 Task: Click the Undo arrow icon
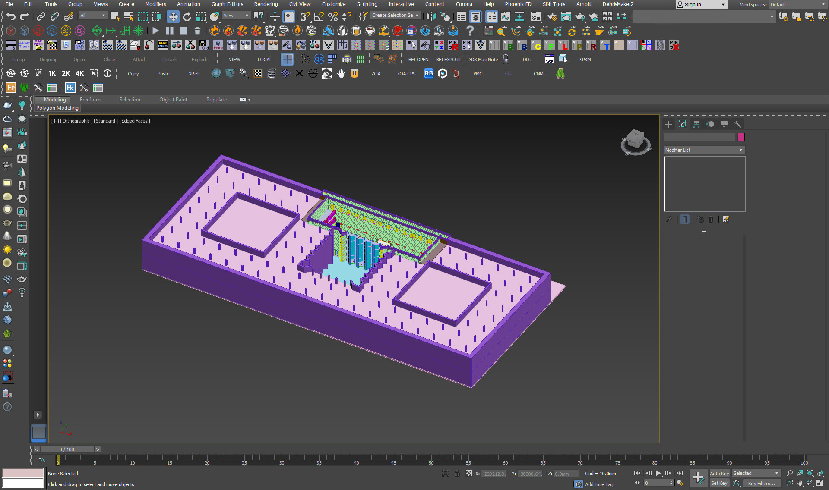coord(10,16)
